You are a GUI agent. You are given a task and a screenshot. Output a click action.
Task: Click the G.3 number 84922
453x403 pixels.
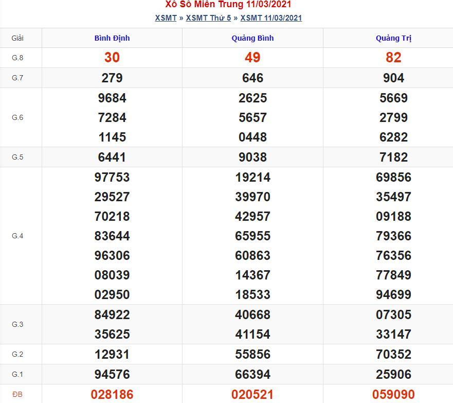click(x=112, y=314)
